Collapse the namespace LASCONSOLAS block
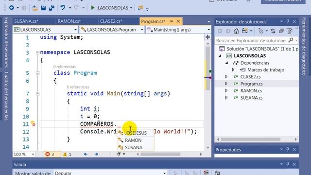This screenshot has height=175, width=311. (x=37, y=52)
